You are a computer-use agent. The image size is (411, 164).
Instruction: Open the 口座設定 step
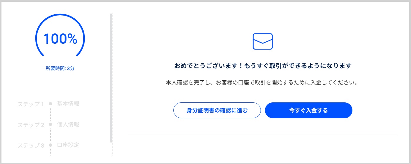(x=68, y=145)
